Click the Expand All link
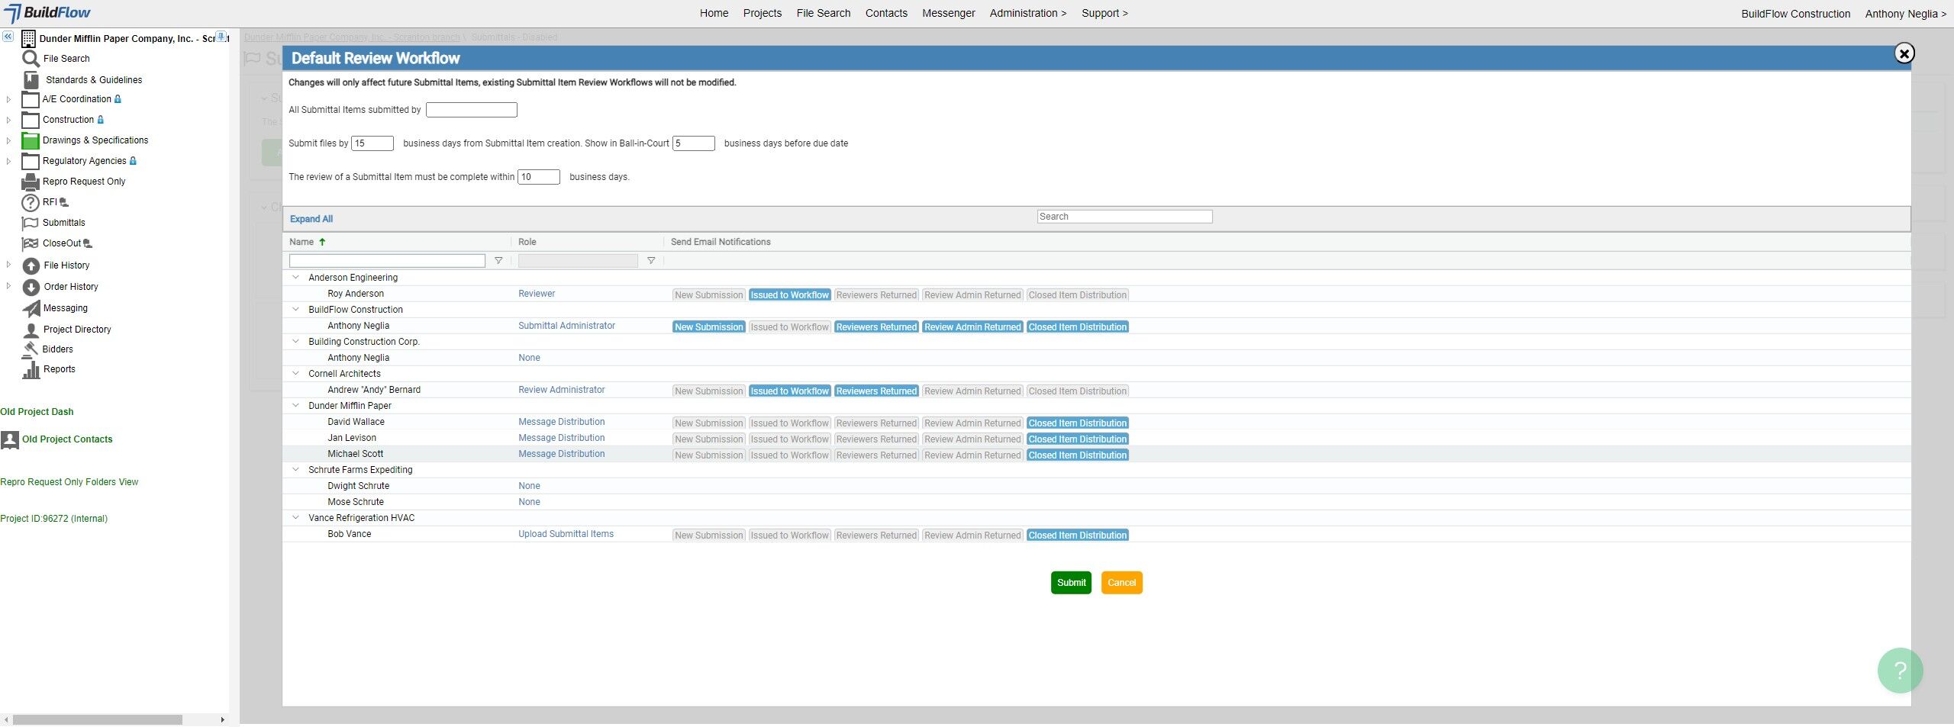1954x727 pixels. (x=311, y=219)
